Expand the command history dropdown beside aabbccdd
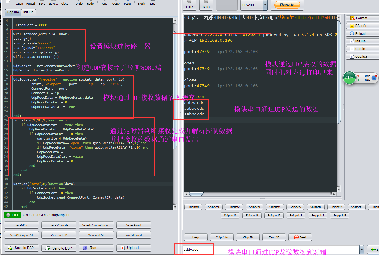 [x=362, y=250]
